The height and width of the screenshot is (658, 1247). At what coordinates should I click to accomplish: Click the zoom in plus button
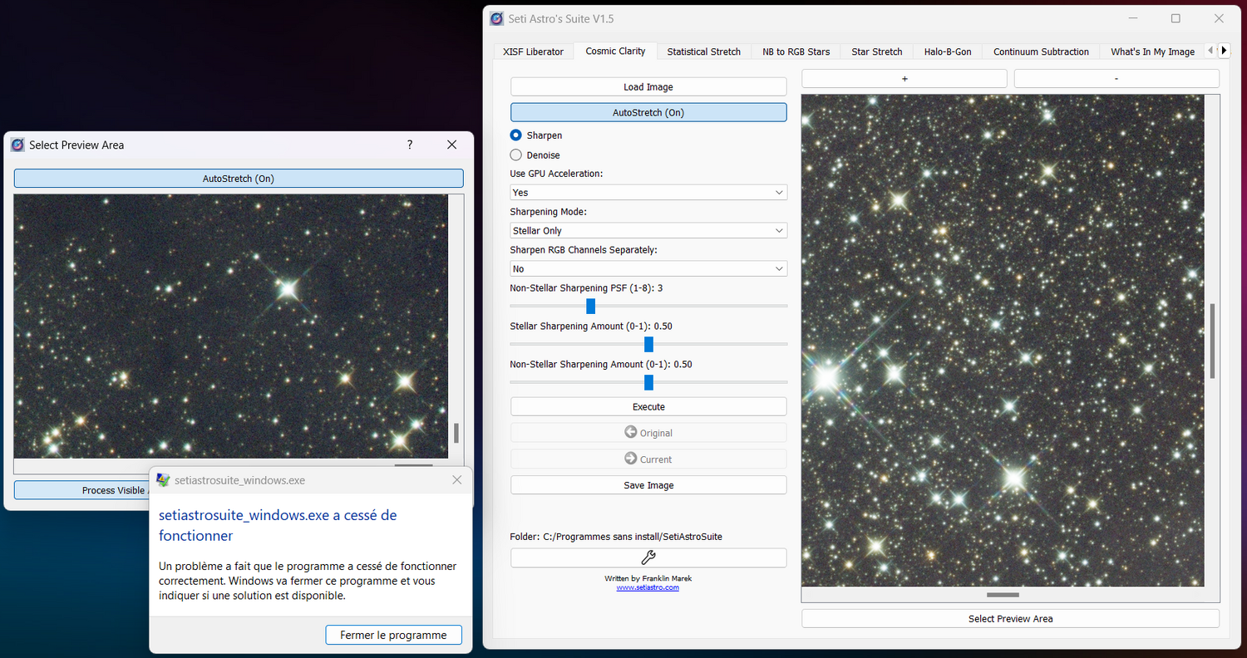[904, 78]
